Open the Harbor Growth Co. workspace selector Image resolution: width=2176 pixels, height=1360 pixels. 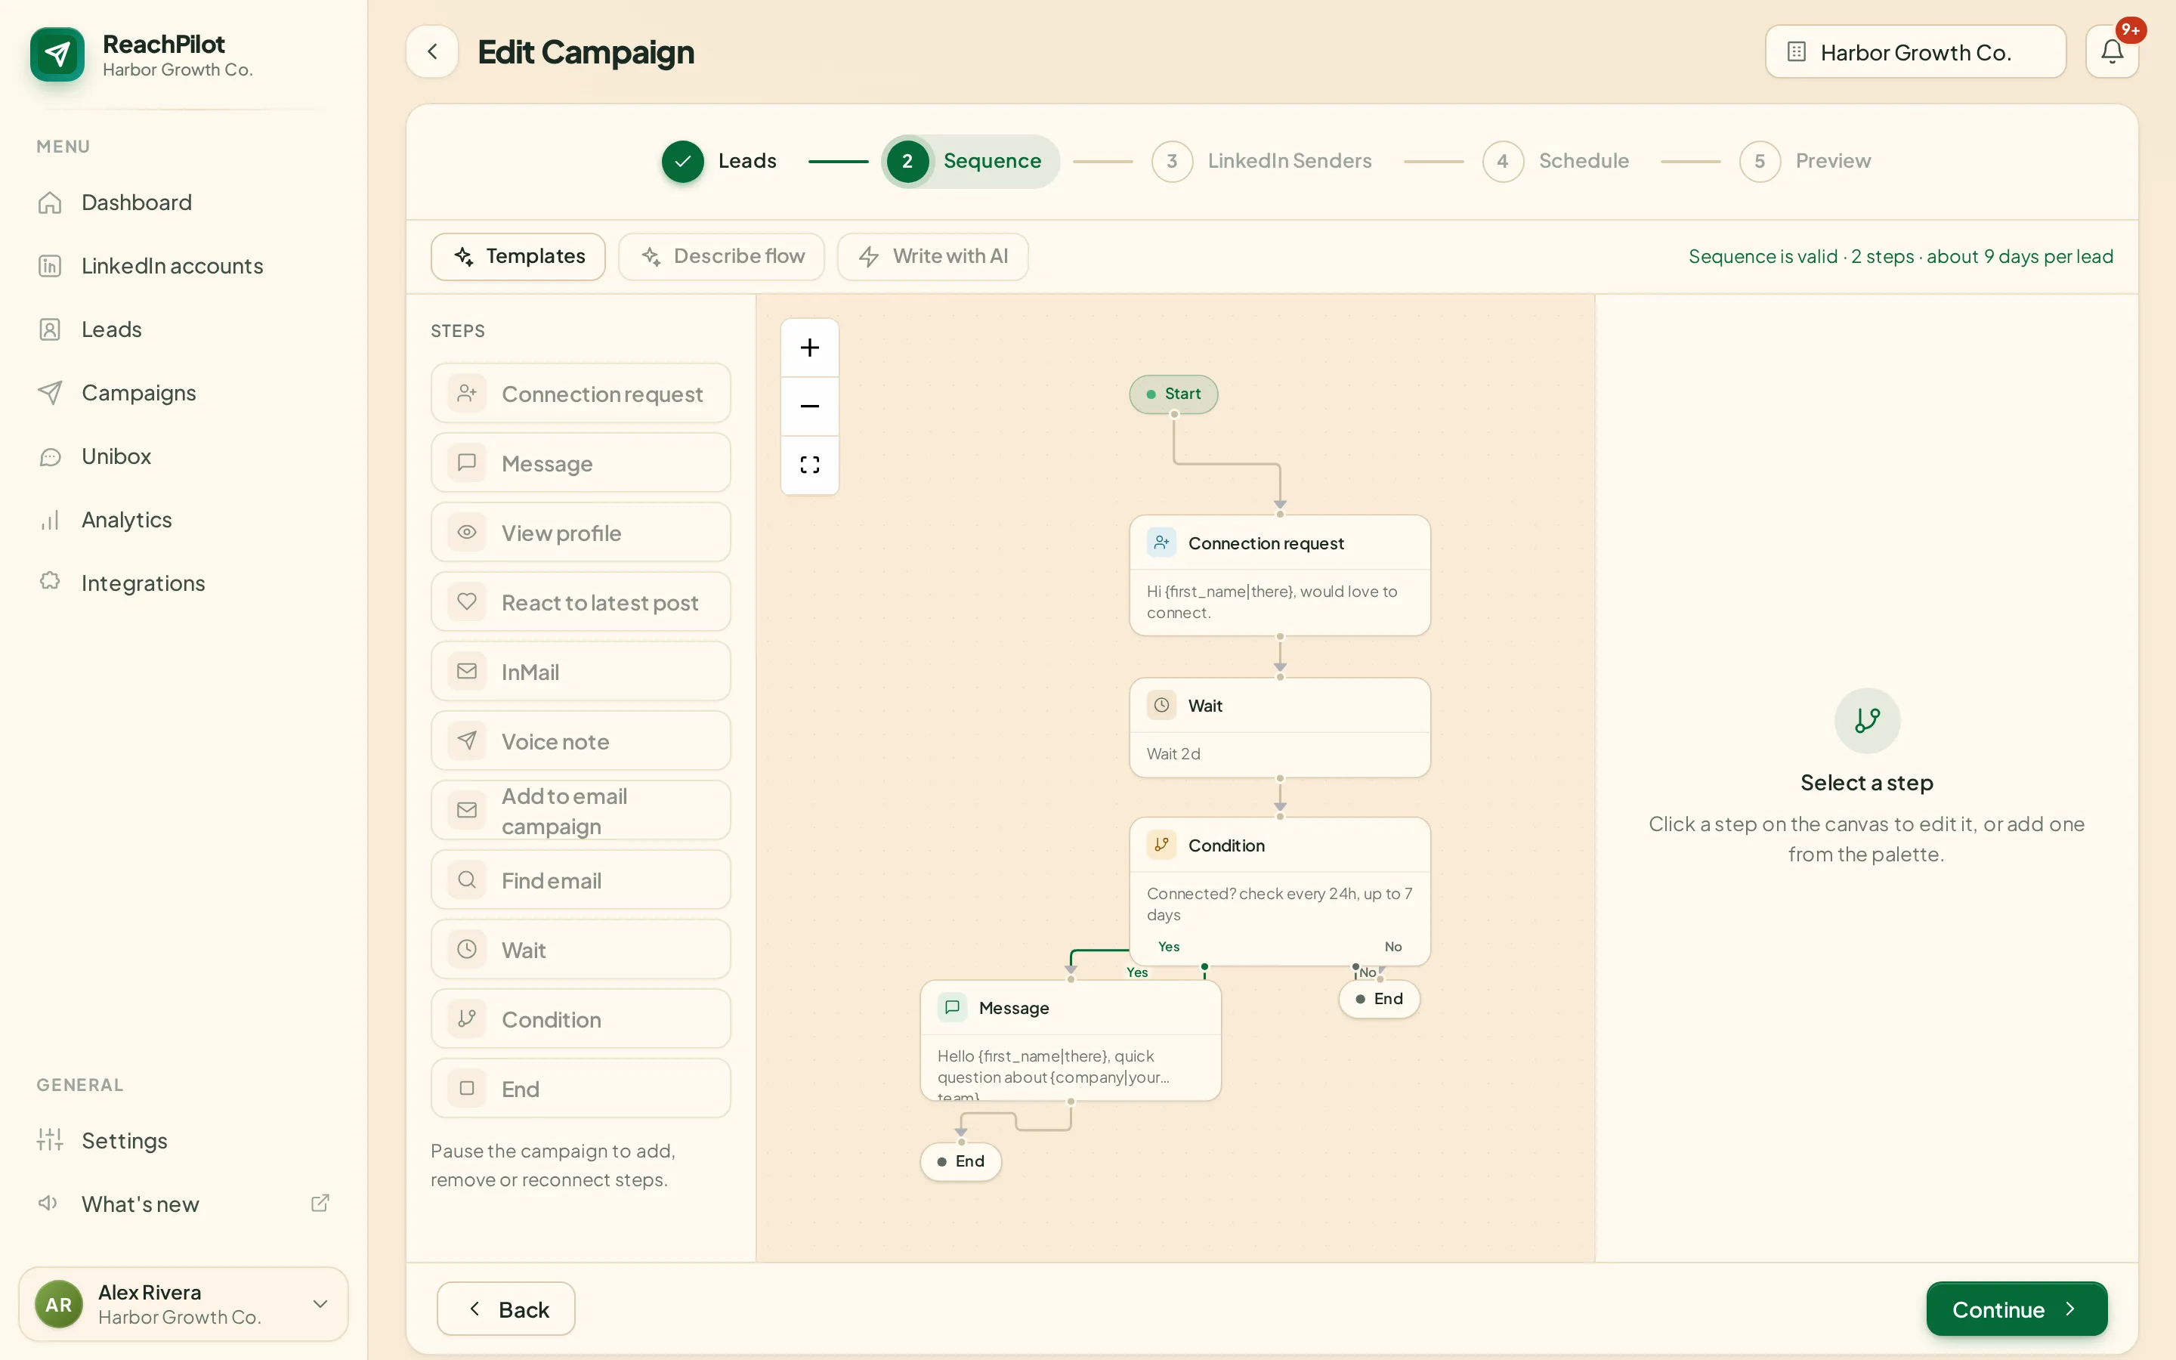pyautogui.click(x=1915, y=51)
